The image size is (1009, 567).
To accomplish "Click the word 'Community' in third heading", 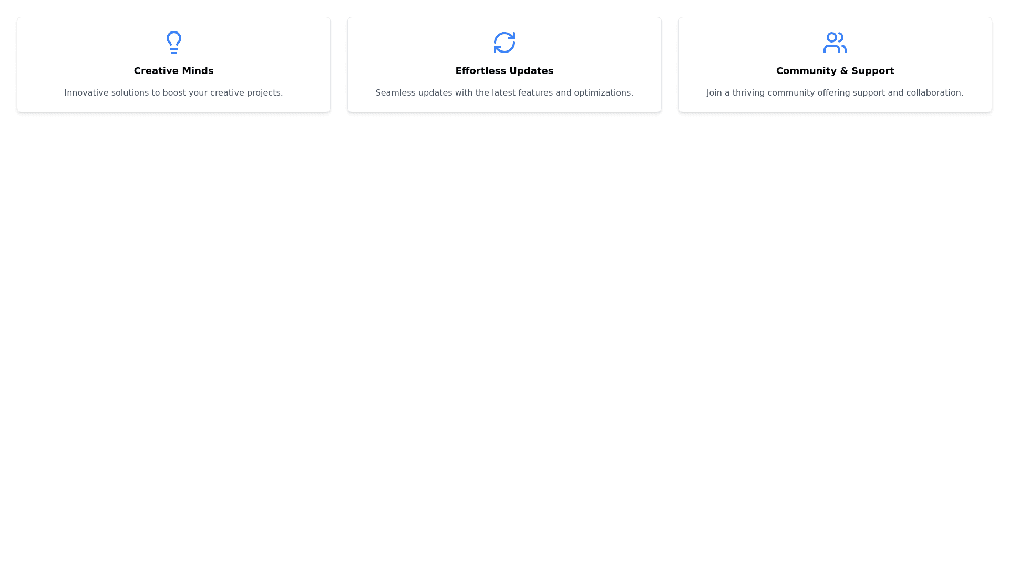I will point(807,71).
